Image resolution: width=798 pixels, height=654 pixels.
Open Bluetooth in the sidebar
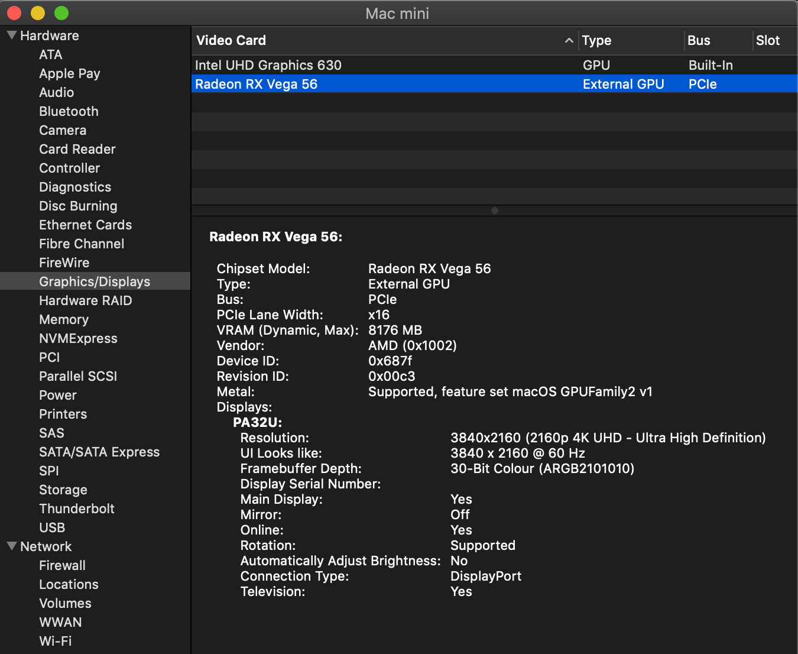click(69, 111)
